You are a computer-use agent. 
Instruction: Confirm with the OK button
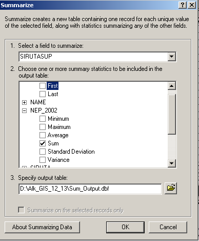pos(125,227)
